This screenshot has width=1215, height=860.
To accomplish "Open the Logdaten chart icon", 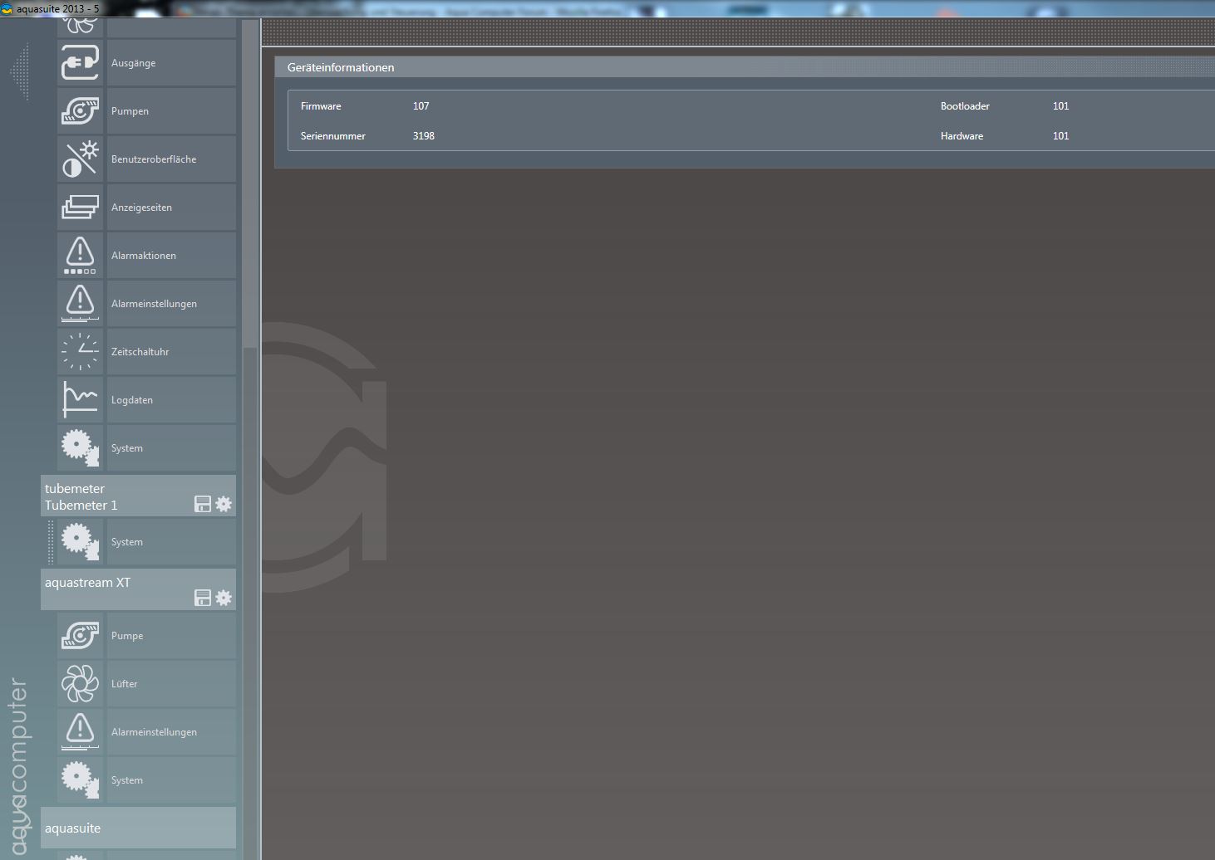I will tap(81, 400).
